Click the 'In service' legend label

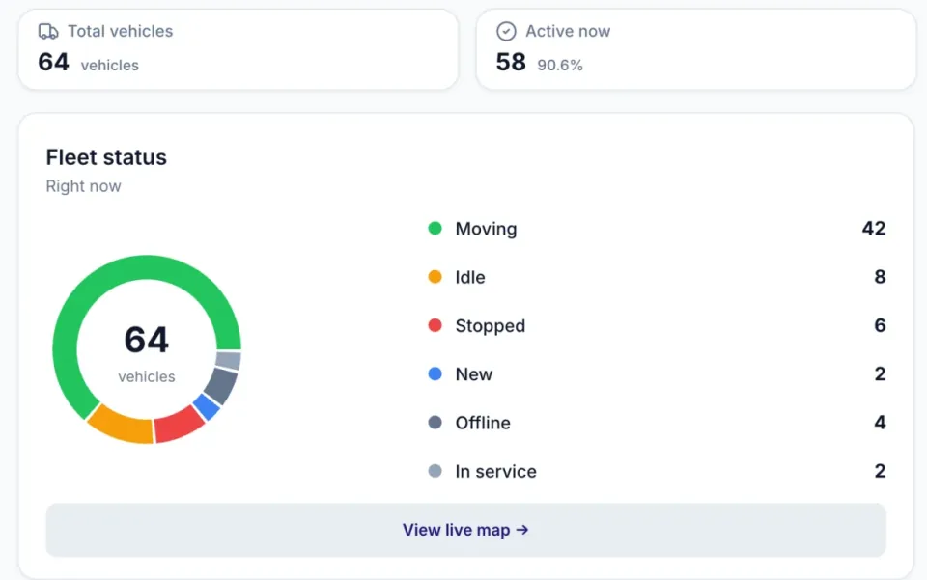click(496, 471)
